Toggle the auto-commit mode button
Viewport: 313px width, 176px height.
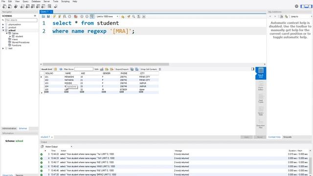click(92, 17)
